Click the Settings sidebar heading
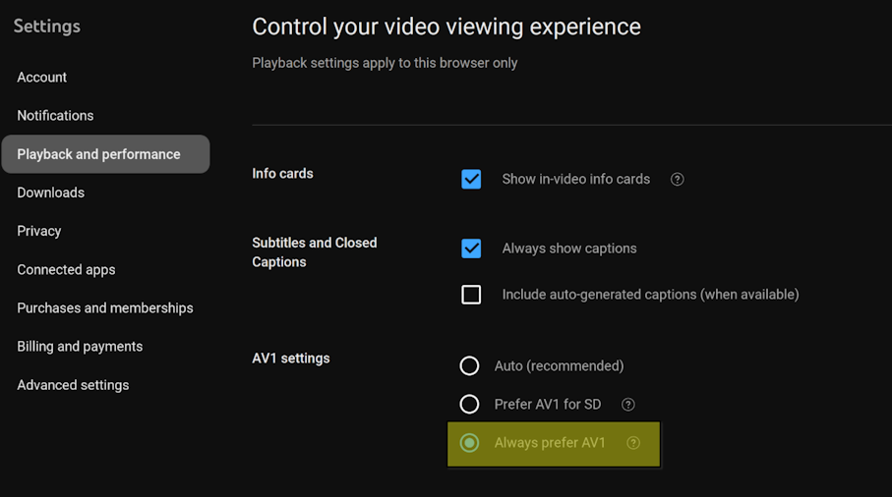 click(46, 27)
